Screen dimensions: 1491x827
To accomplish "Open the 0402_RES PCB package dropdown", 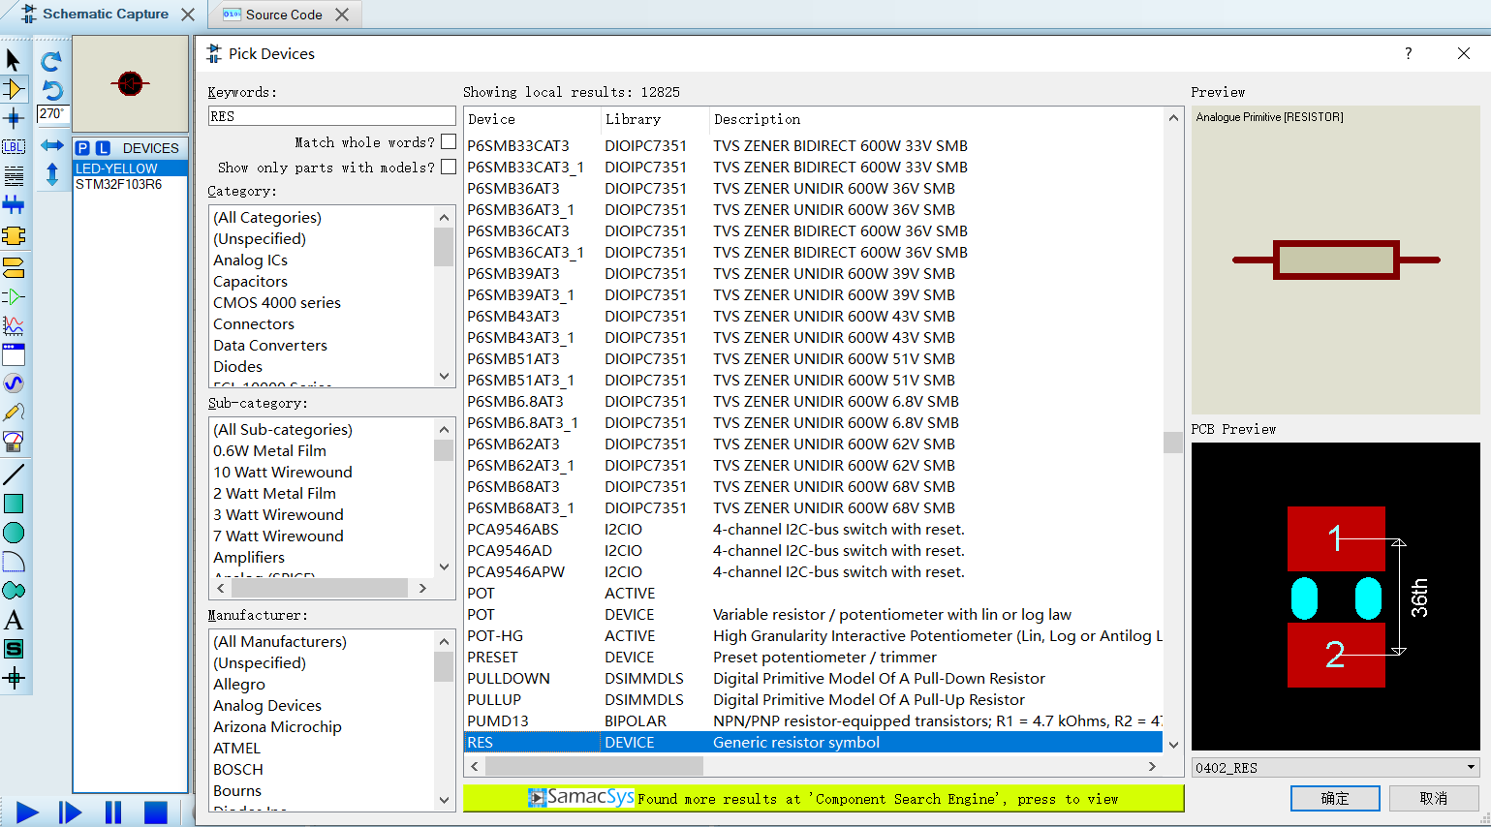I will (x=1471, y=767).
